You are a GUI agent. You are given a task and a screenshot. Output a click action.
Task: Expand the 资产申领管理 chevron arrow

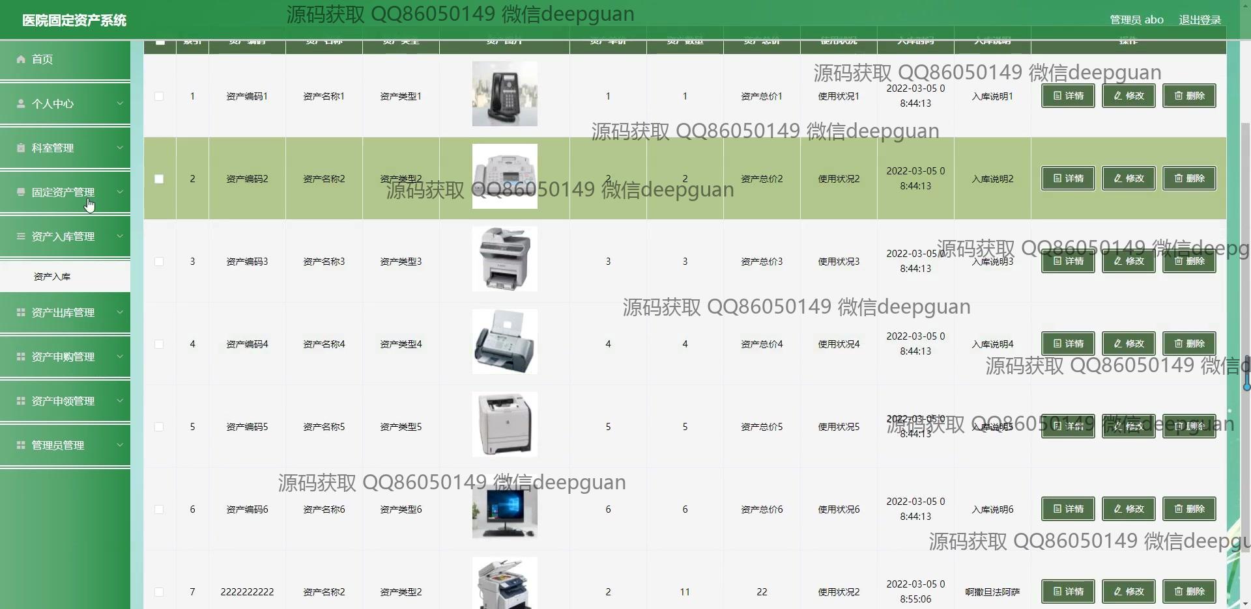pos(120,401)
